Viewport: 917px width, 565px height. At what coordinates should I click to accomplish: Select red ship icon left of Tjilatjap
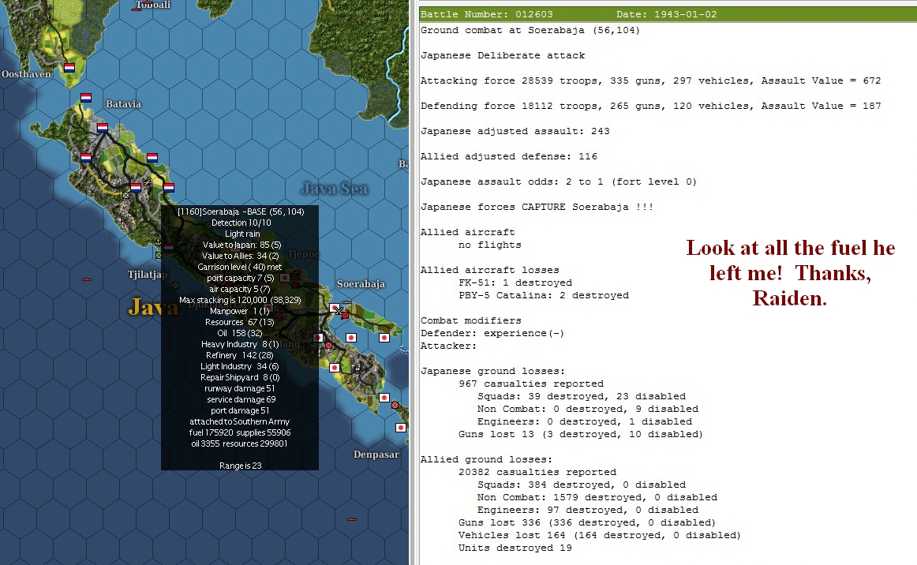pos(87,279)
